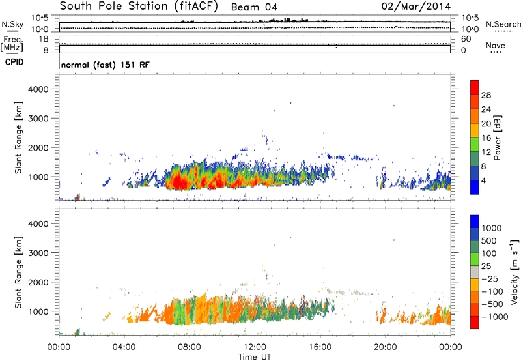Click '2000' on the velocity panel range axis
The height and width of the screenshot is (361, 521).
coord(38,282)
